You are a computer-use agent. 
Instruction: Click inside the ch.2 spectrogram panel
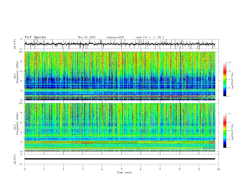[x=120, y=127]
